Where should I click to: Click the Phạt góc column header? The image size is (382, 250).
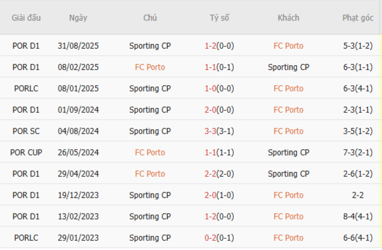[x=358, y=18]
